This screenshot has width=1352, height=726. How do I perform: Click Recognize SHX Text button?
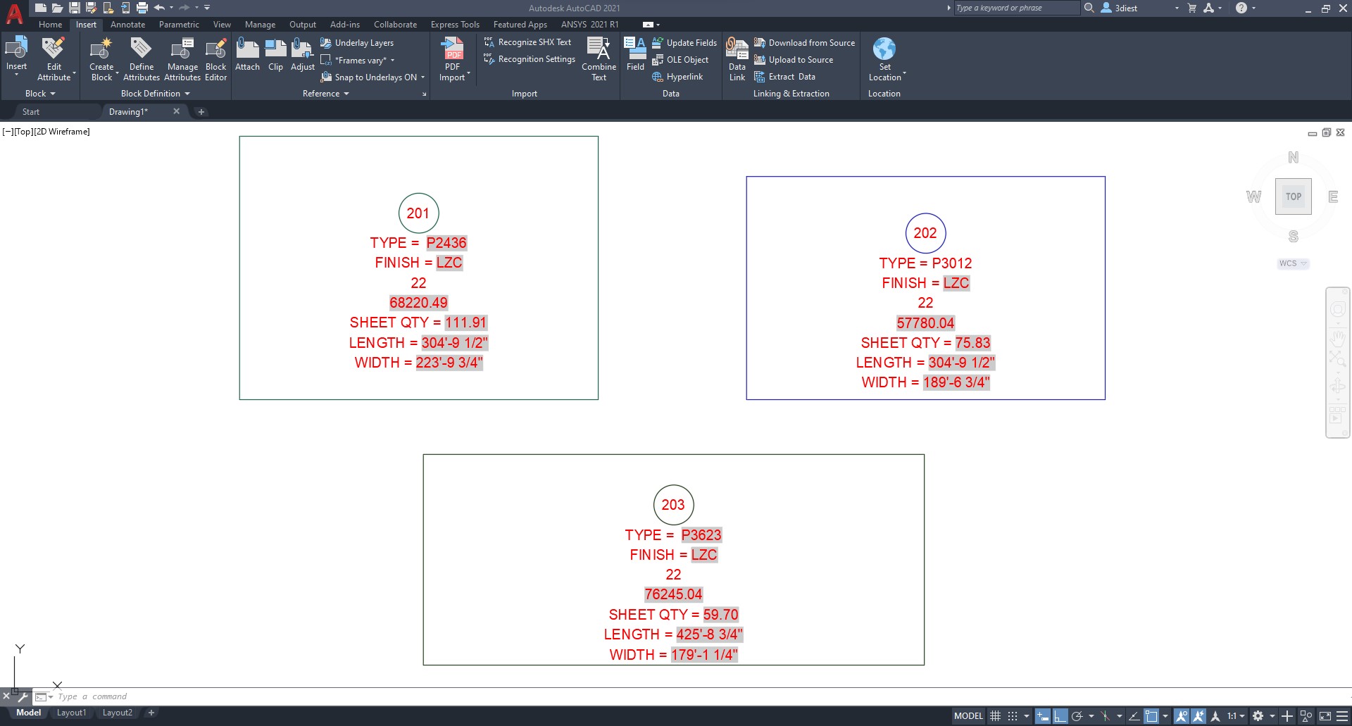[527, 42]
